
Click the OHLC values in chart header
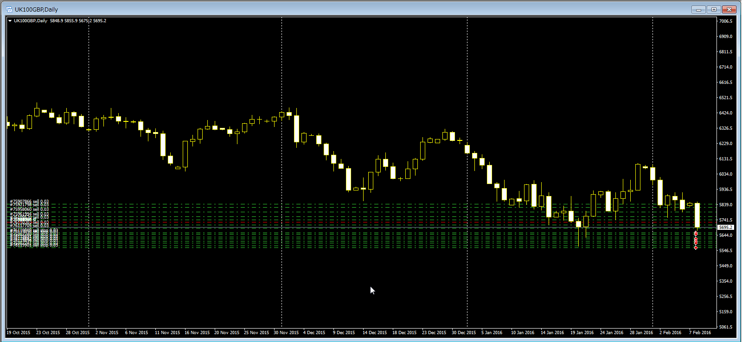point(78,21)
